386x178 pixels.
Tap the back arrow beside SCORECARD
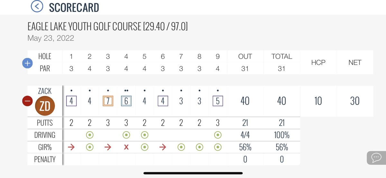pyautogui.click(x=37, y=6)
